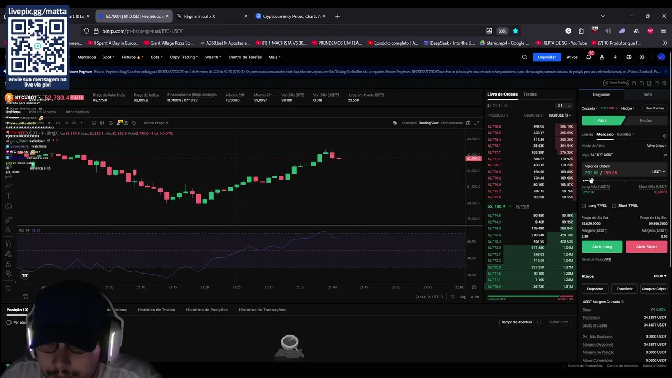Toggle chart layout split icon
Image resolution: width=672 pixels, height=378 pixels.
pos(468,123)
